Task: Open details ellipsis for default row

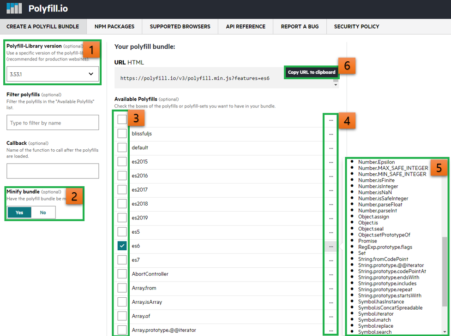Action: pyautogui.click(x=331, y=148)
